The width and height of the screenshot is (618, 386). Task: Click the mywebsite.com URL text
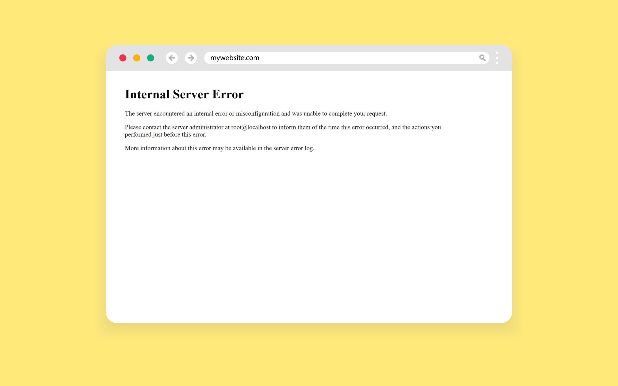tap(235, 58)
